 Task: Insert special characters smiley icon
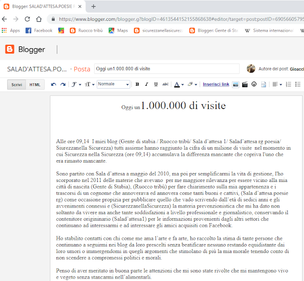[254, 84]
